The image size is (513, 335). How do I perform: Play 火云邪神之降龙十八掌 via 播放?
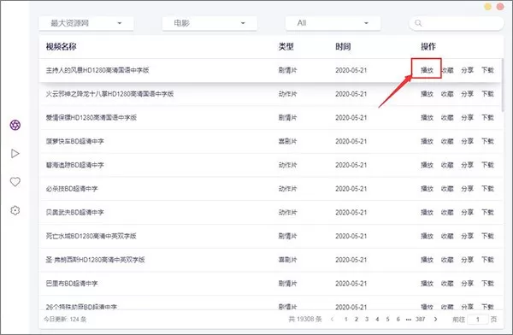point(427,94)
